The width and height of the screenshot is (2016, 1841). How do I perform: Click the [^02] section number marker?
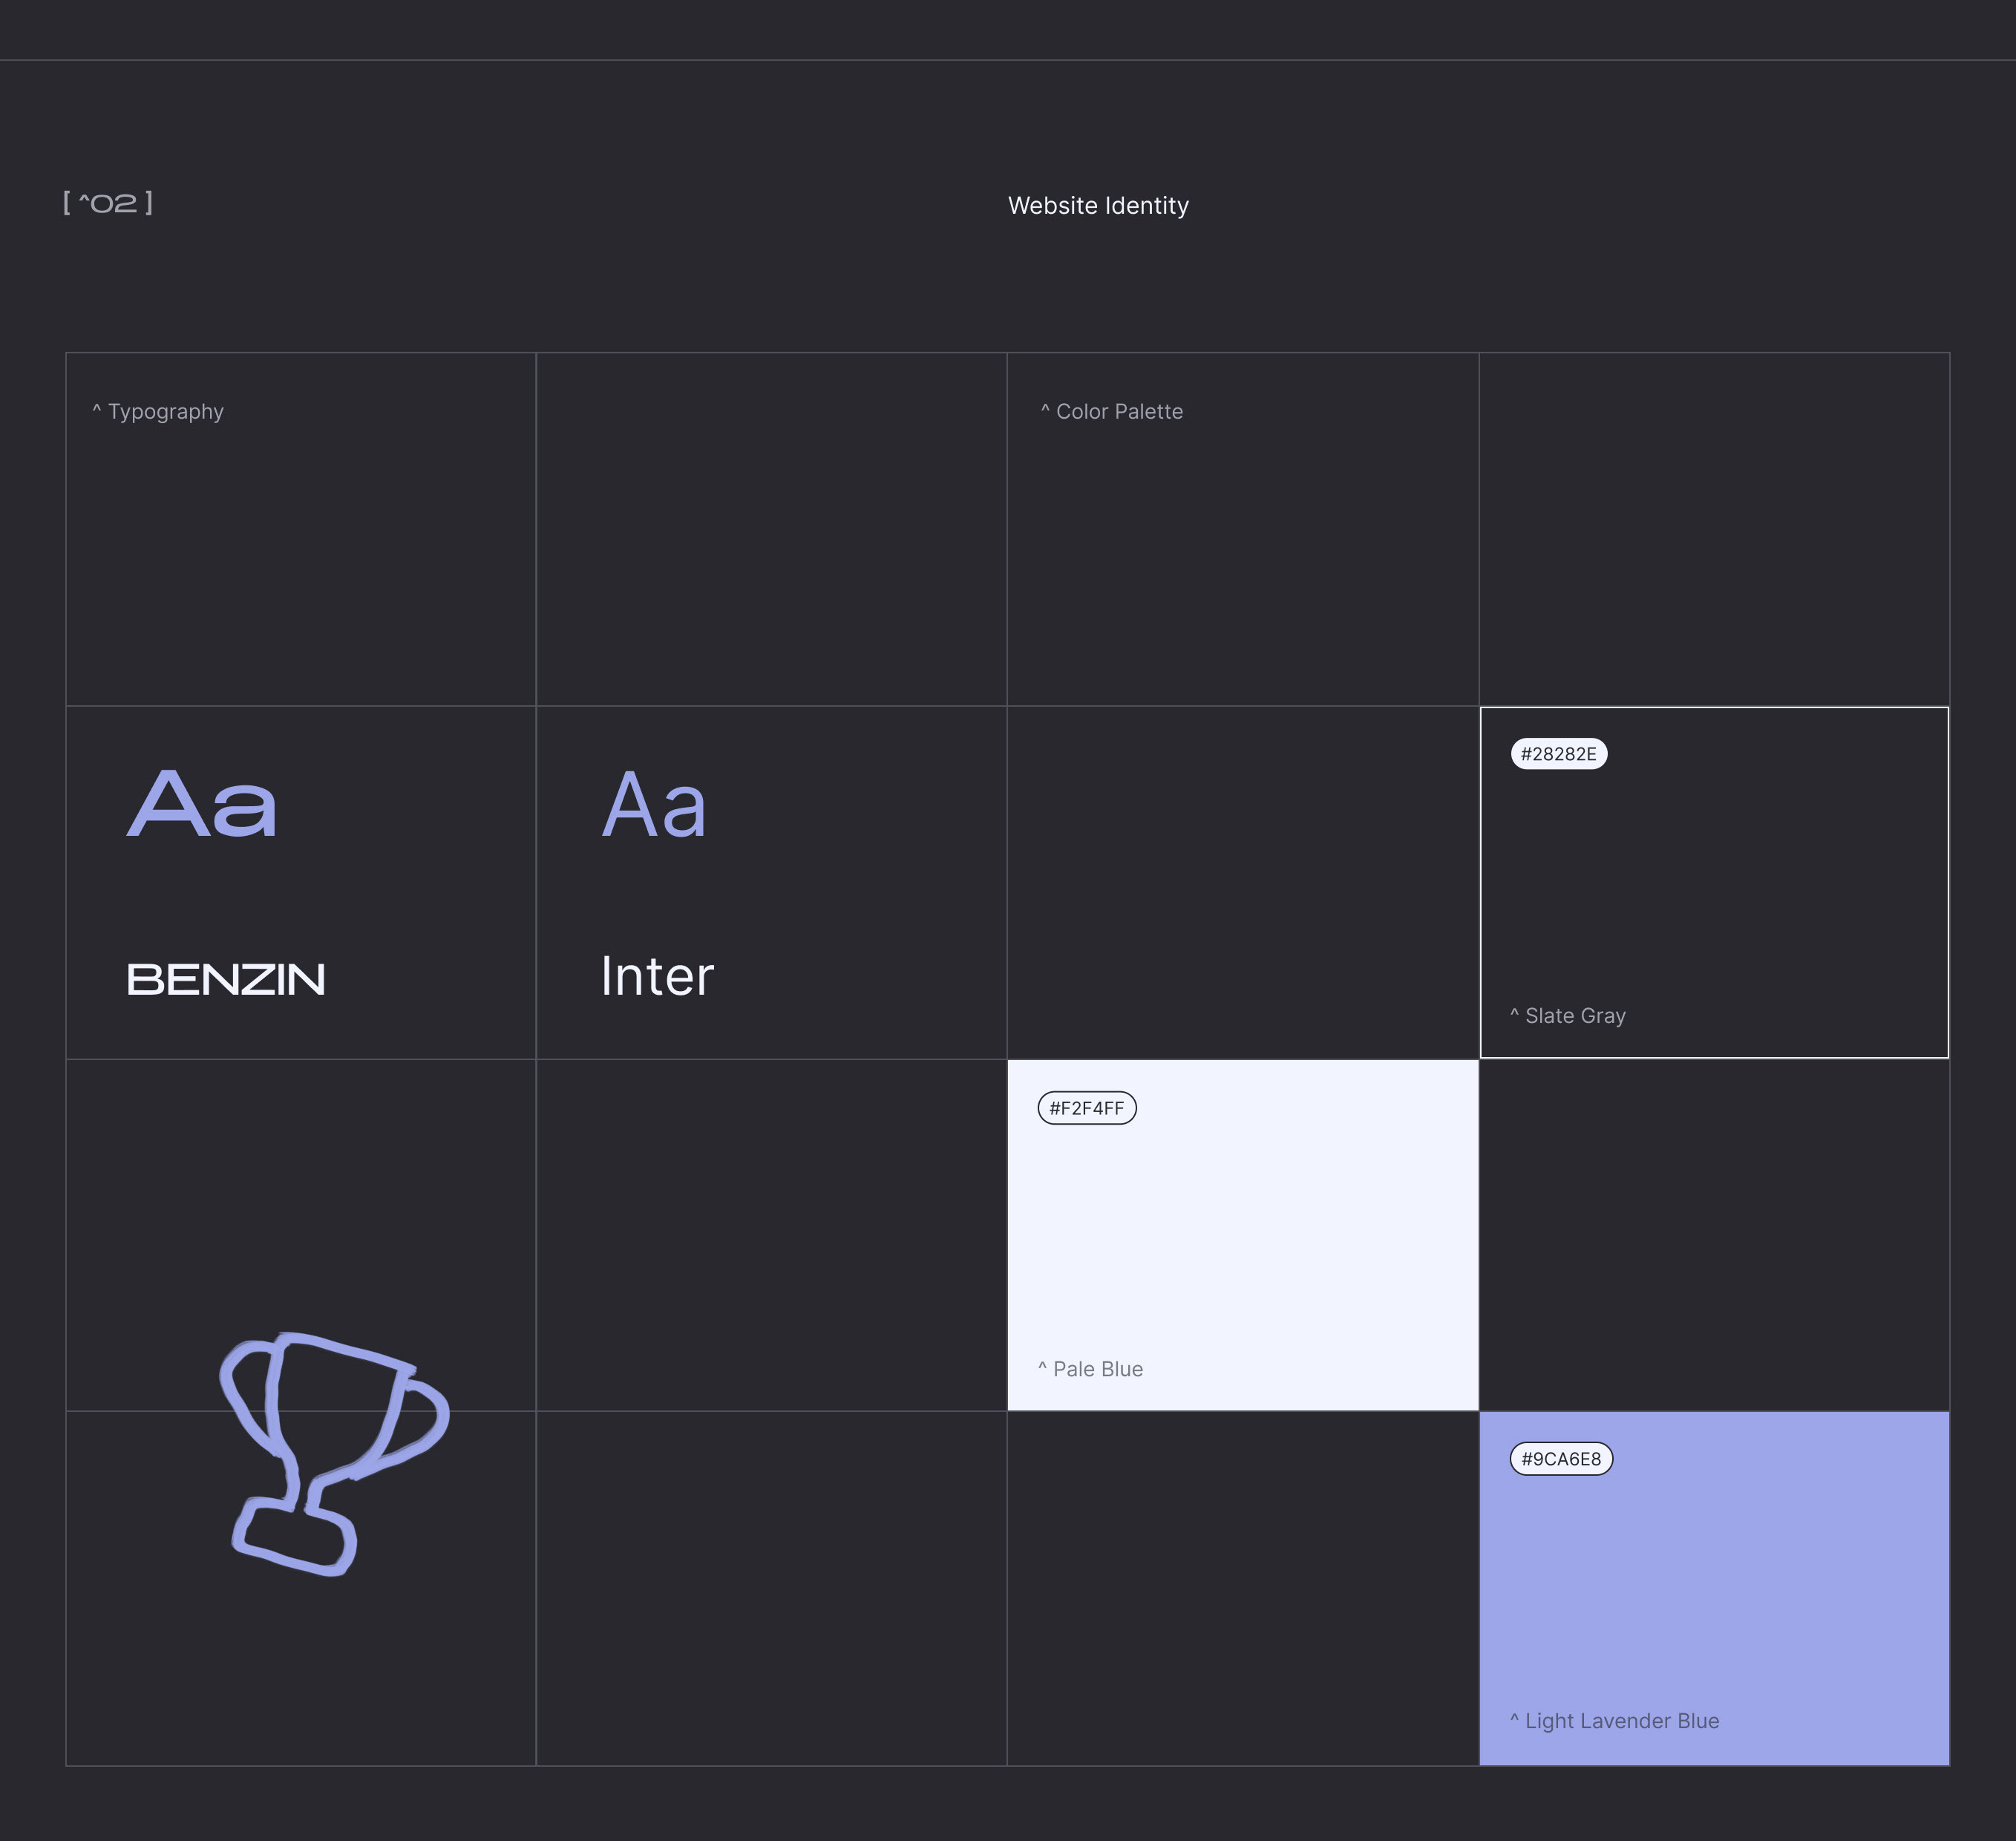(108, 203)
